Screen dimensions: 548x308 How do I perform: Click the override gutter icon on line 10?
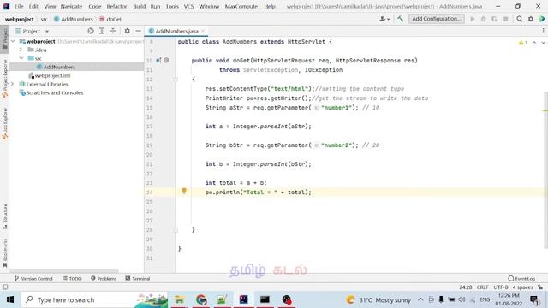158,61
